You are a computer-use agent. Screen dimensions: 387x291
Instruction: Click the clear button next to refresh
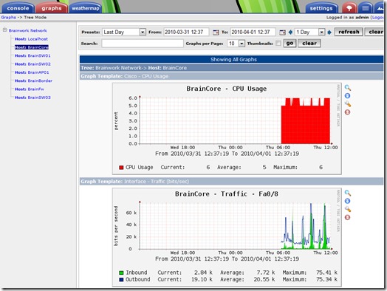375,32
